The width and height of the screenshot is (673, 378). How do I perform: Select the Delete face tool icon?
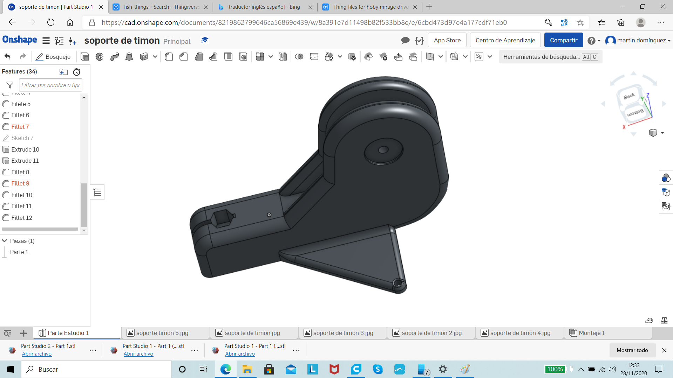(383, 56)
